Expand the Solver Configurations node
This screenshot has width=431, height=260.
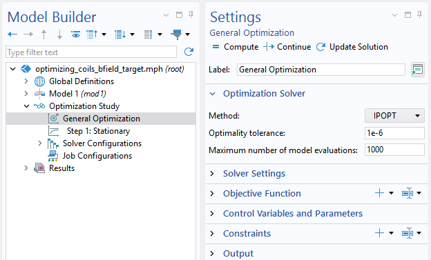(x=40, y=143)
